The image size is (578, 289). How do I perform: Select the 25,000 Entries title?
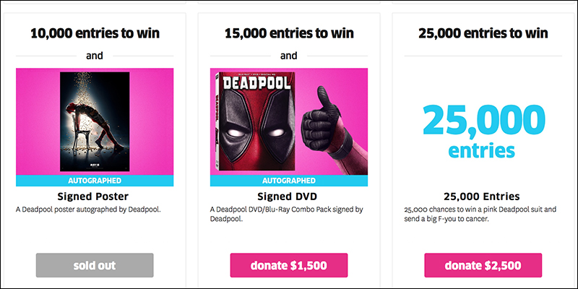(x=483, y=196)
